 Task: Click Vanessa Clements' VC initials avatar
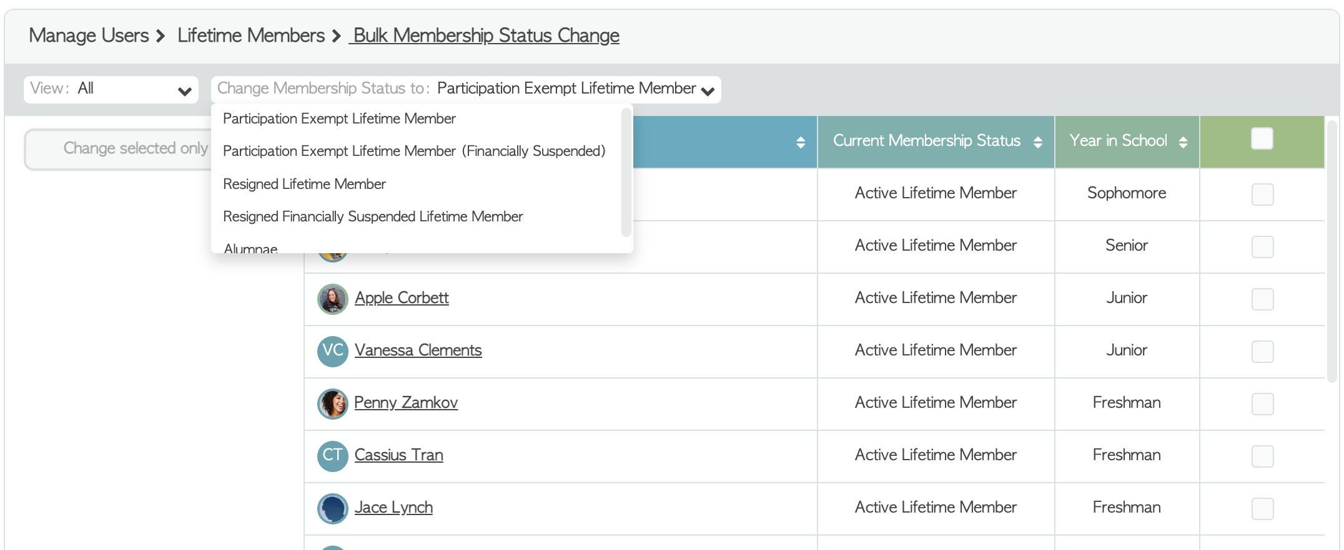(332, 351)
